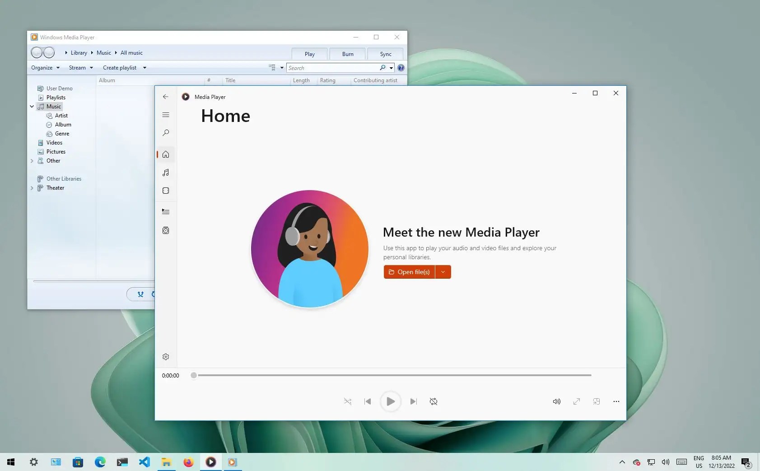Open Media Player settings gear
760x471 pixels.
click(x=166, y=356)
